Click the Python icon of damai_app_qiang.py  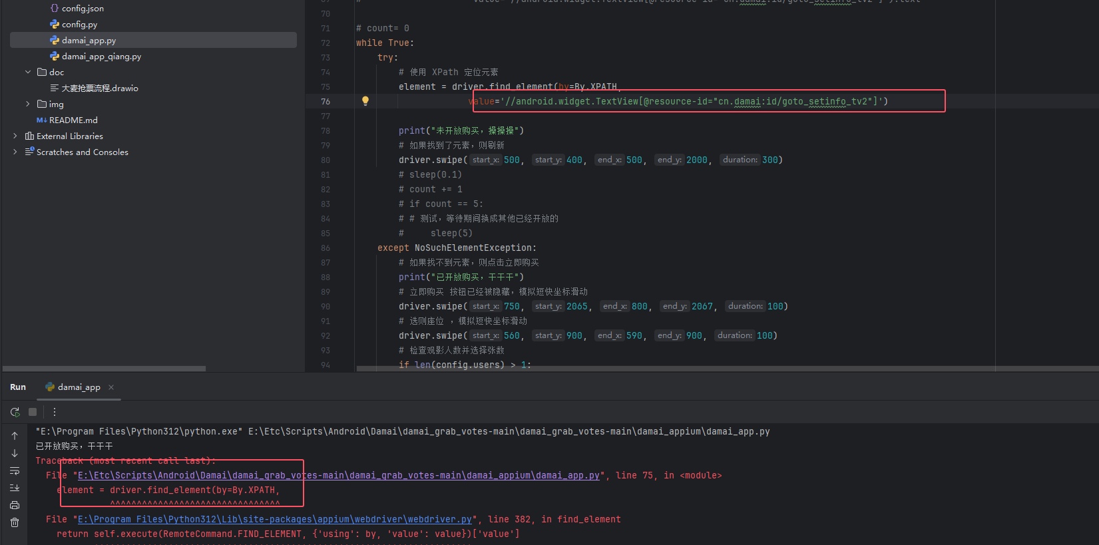[55, 56]
